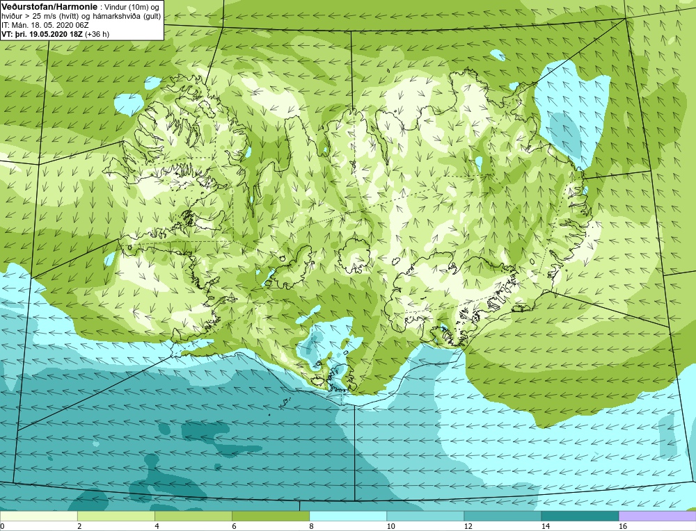Viewport: 696px width, 531px height.
Task: Click the "IT: Mán. 18. 05. 2020 06Z" line
Action: 45,25
